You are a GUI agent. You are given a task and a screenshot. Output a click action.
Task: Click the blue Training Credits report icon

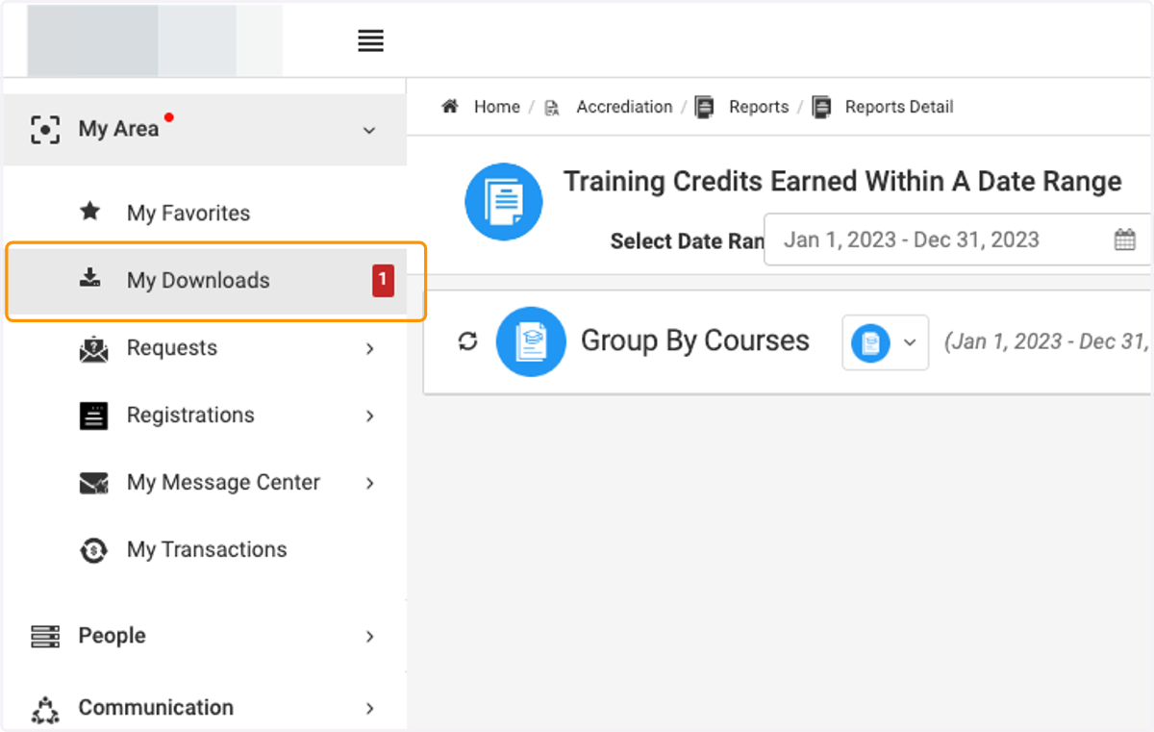(504, 202)
